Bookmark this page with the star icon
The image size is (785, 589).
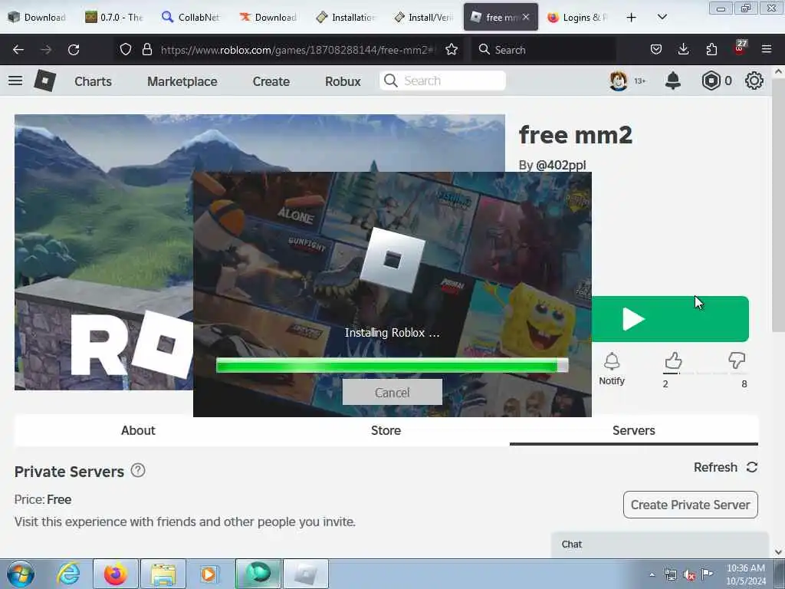pos(452,50)
